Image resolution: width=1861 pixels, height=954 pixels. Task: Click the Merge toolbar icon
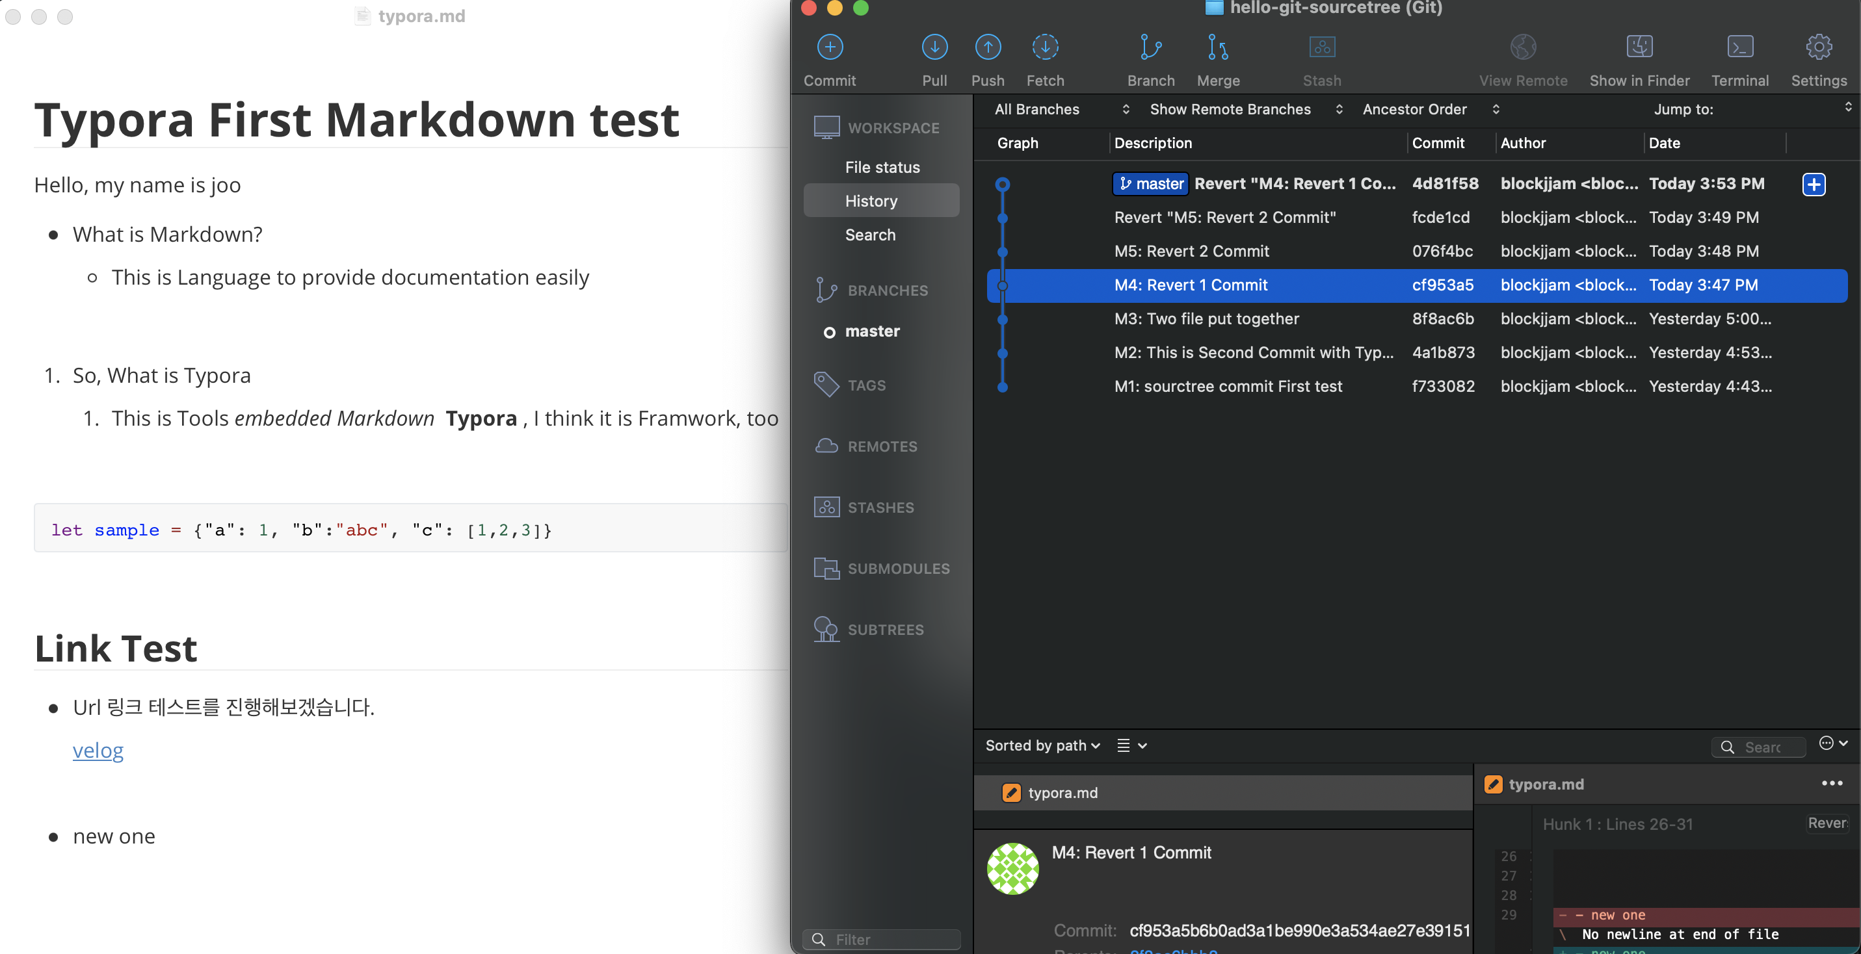coord(1218,47)
